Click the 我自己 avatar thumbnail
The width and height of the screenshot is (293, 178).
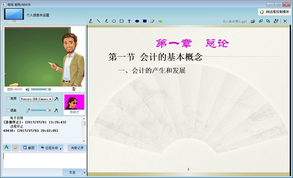tap(74, 102)
